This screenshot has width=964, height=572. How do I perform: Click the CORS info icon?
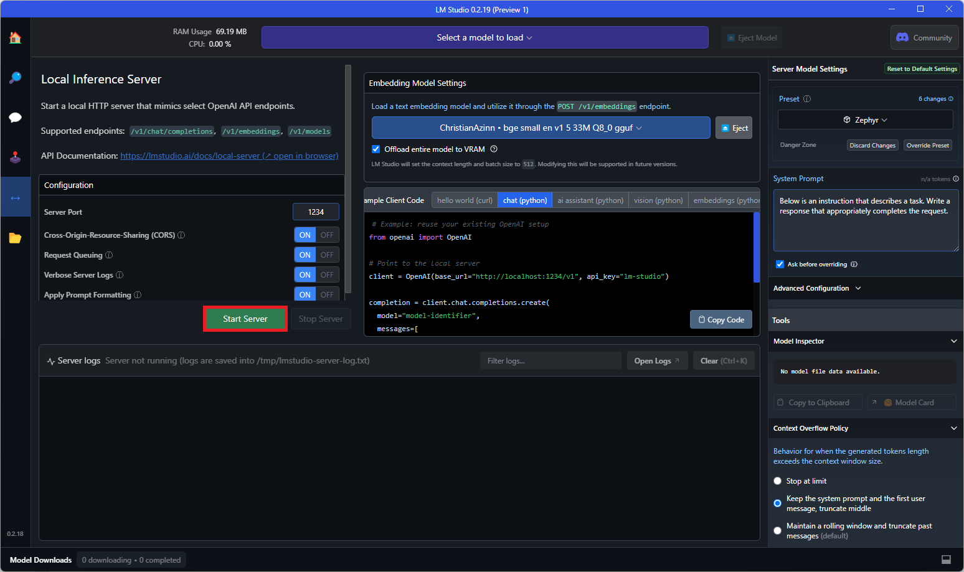[x=181, y=235]
